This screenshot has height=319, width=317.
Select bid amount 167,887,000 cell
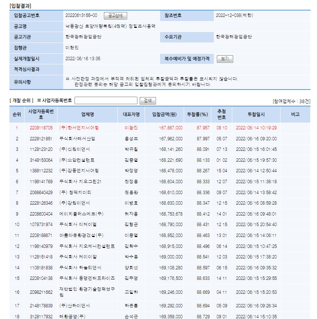(x=171, y=128)
